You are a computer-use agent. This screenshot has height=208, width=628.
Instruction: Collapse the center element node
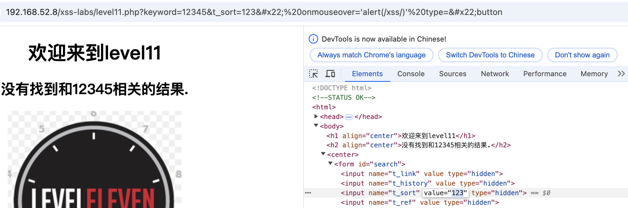(323, 154)
